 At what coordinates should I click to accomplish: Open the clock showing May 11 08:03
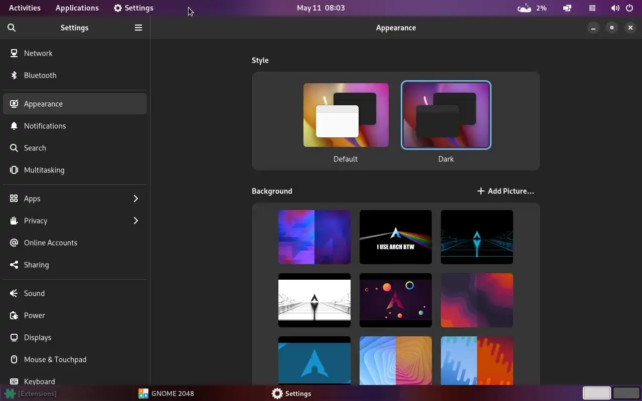pyautogui.click(x=320, y=8)
